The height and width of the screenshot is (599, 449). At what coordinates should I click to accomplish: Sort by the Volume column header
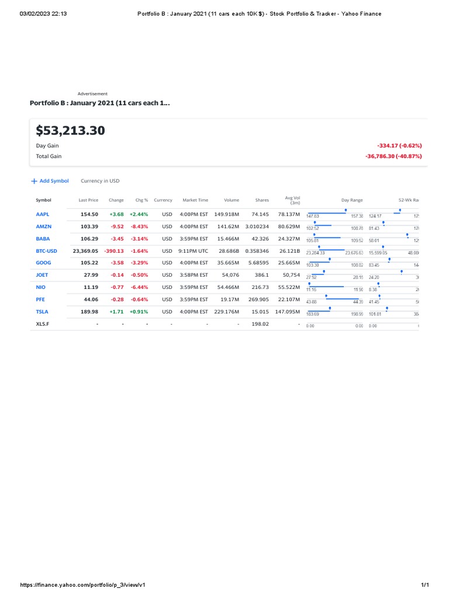pyautogui.click(x=232, y=200)
